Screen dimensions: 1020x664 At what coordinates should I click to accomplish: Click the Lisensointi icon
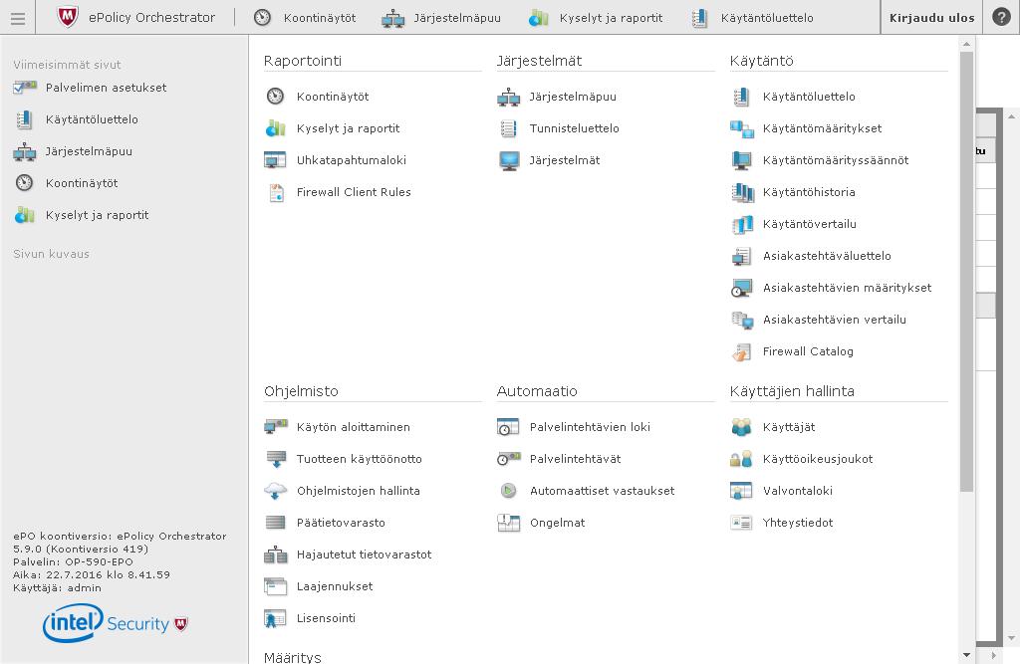pyautogui.click(x=275, y=618)
